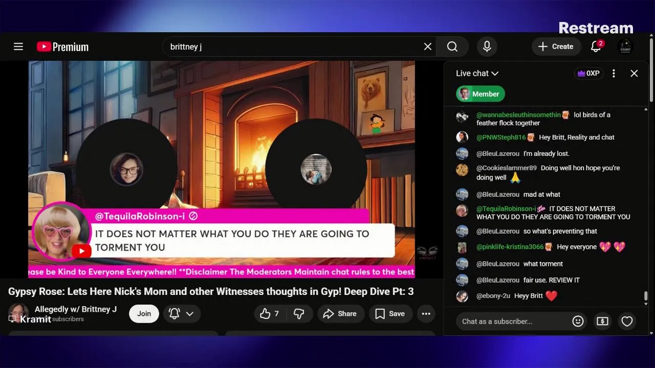Click the PNWSteph816 avatar
Viewport: 655px width, 368px height.
click(462, 137)
